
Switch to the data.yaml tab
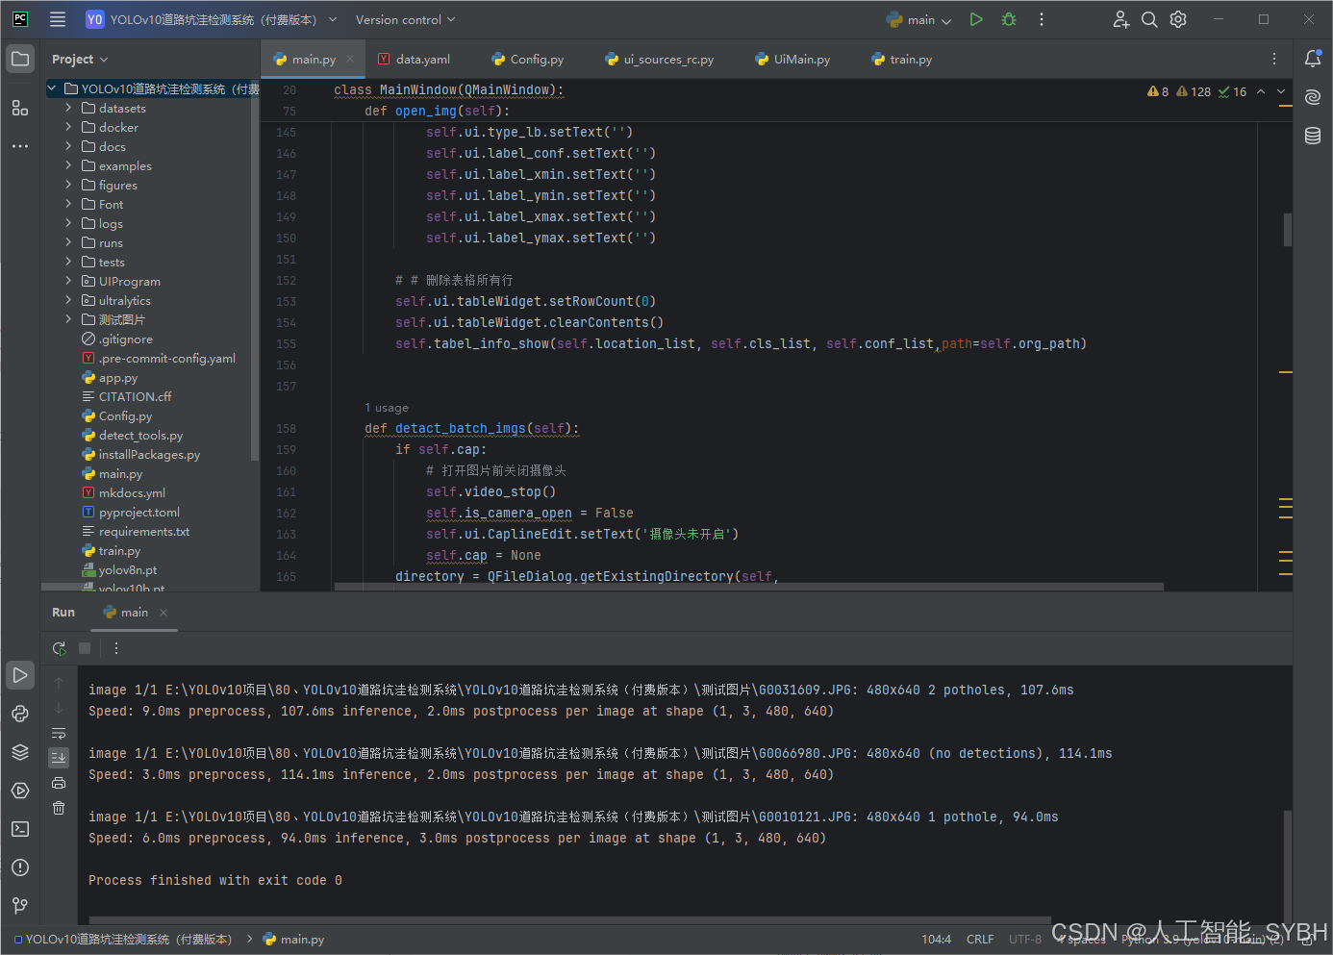coord(414,59)
